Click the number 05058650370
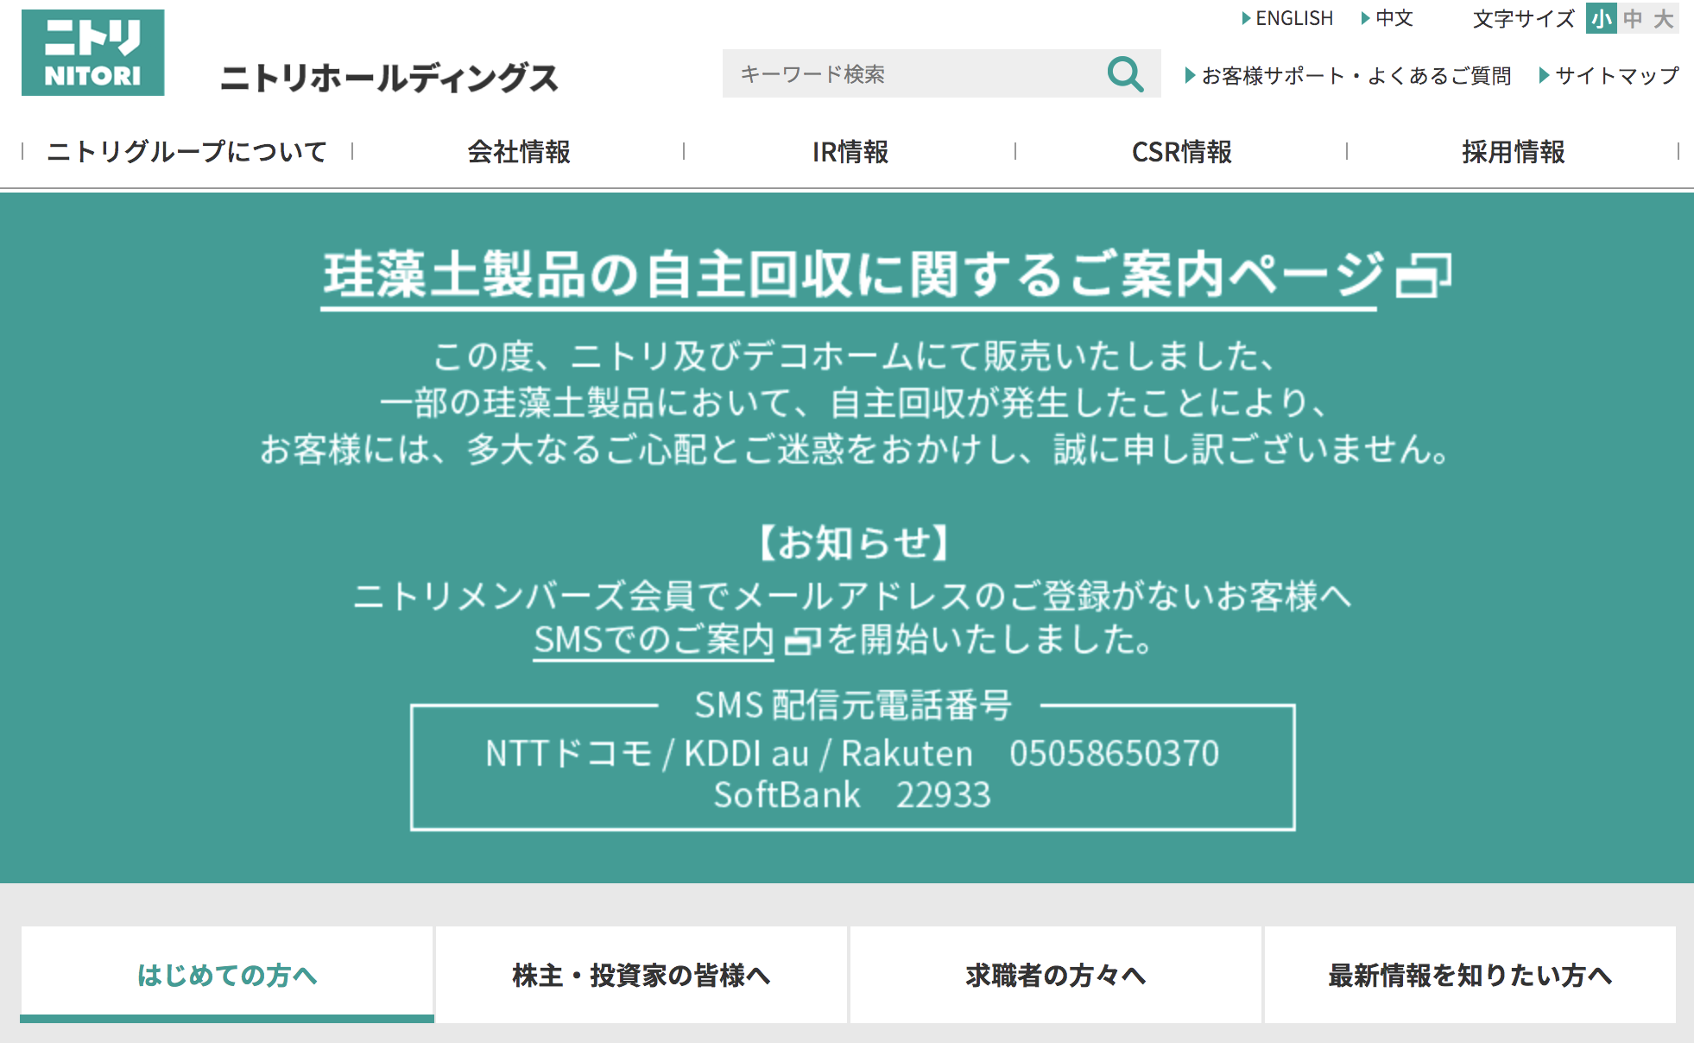 pos(1114,753)
